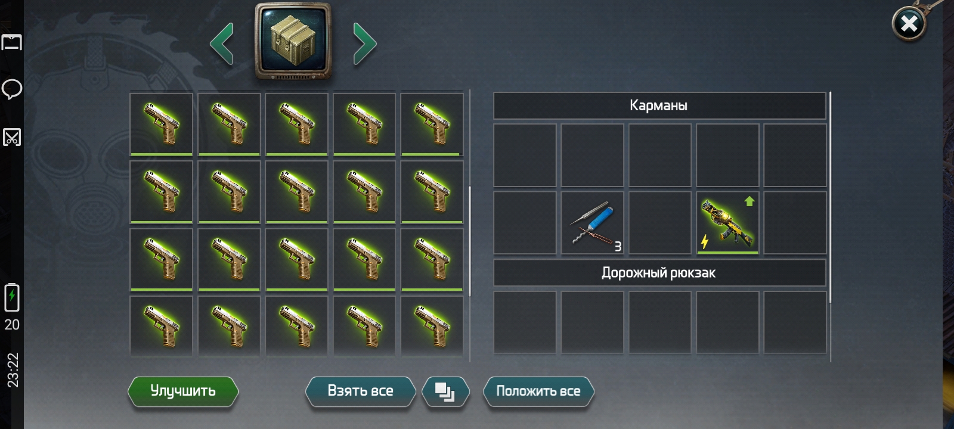Click the first empty pocket slot
This screenshot has width=954, height=429.
point(525,155)
